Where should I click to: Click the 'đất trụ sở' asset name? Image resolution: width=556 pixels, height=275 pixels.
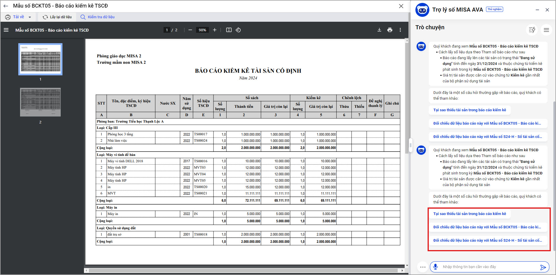point(114,234)
